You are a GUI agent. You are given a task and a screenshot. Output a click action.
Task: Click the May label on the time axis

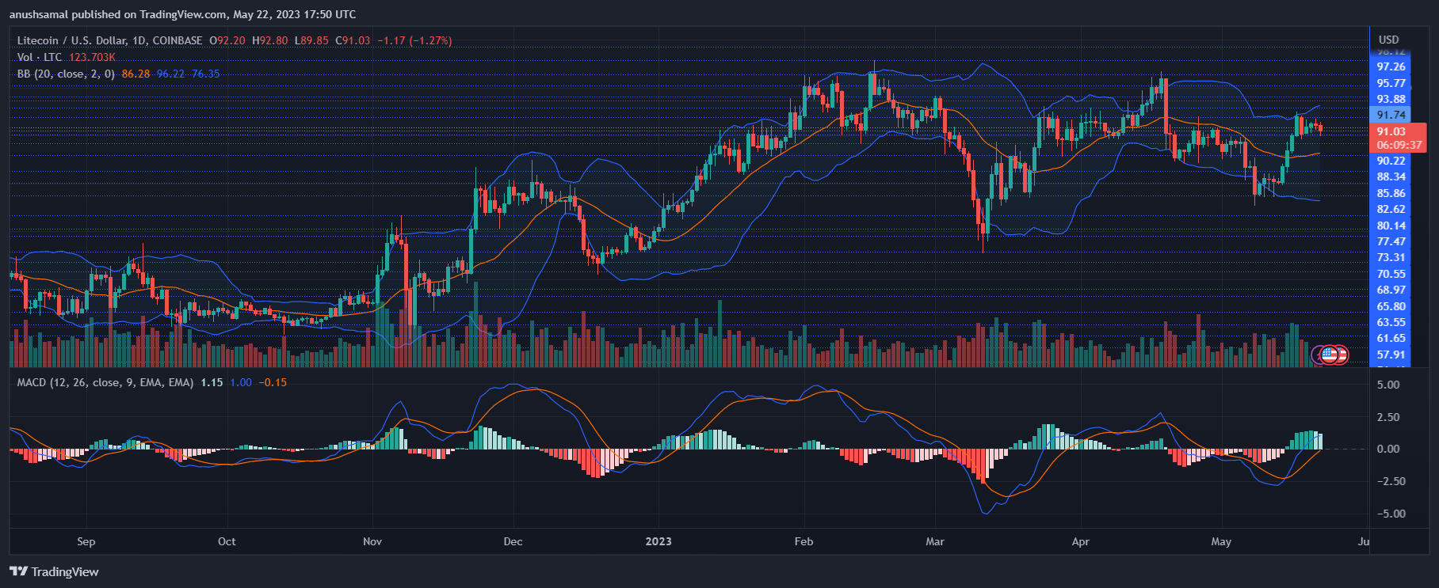1221,541
